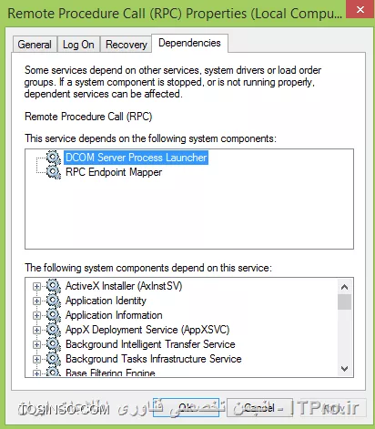The width and height of the screenshot is (375, 429).
Task: Click the Application Information gear icon
Action: pyautogui.click(x=54, y=315)
